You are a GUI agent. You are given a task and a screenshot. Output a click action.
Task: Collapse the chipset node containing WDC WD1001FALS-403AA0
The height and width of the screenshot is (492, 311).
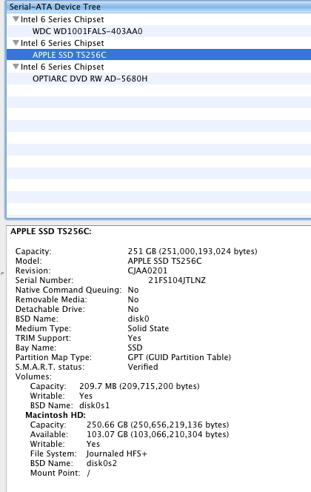tap(16, 19)
